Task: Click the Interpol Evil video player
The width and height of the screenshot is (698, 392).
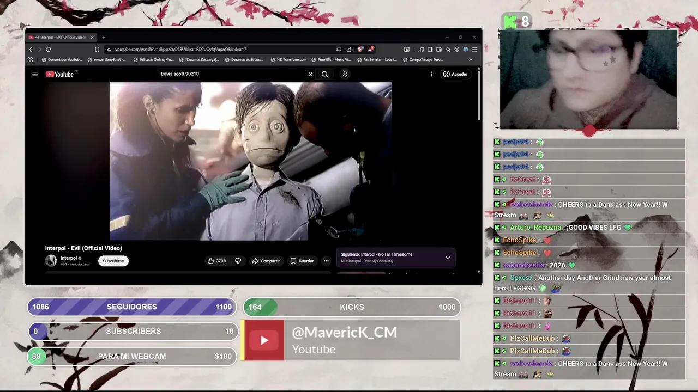Action: [x=250, y=161]
